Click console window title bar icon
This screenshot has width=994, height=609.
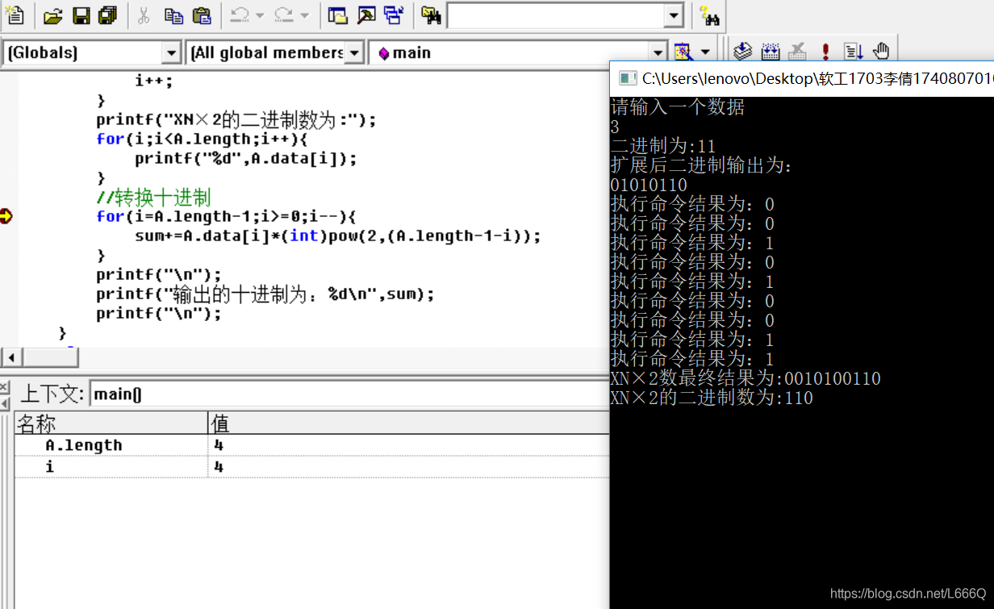point(626,78)
